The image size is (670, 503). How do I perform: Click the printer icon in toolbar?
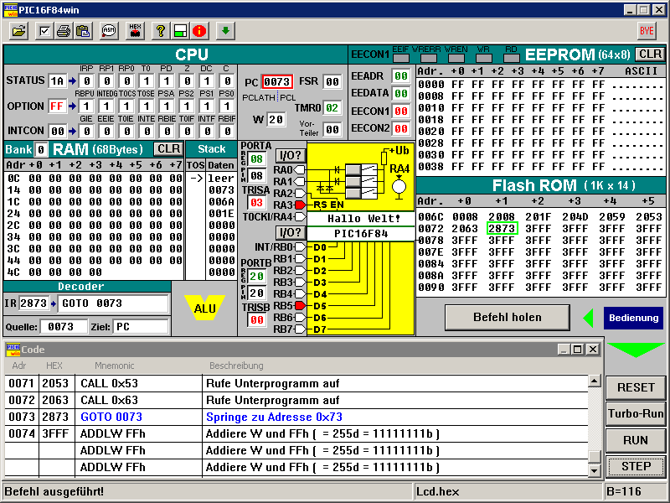point(64,31)
